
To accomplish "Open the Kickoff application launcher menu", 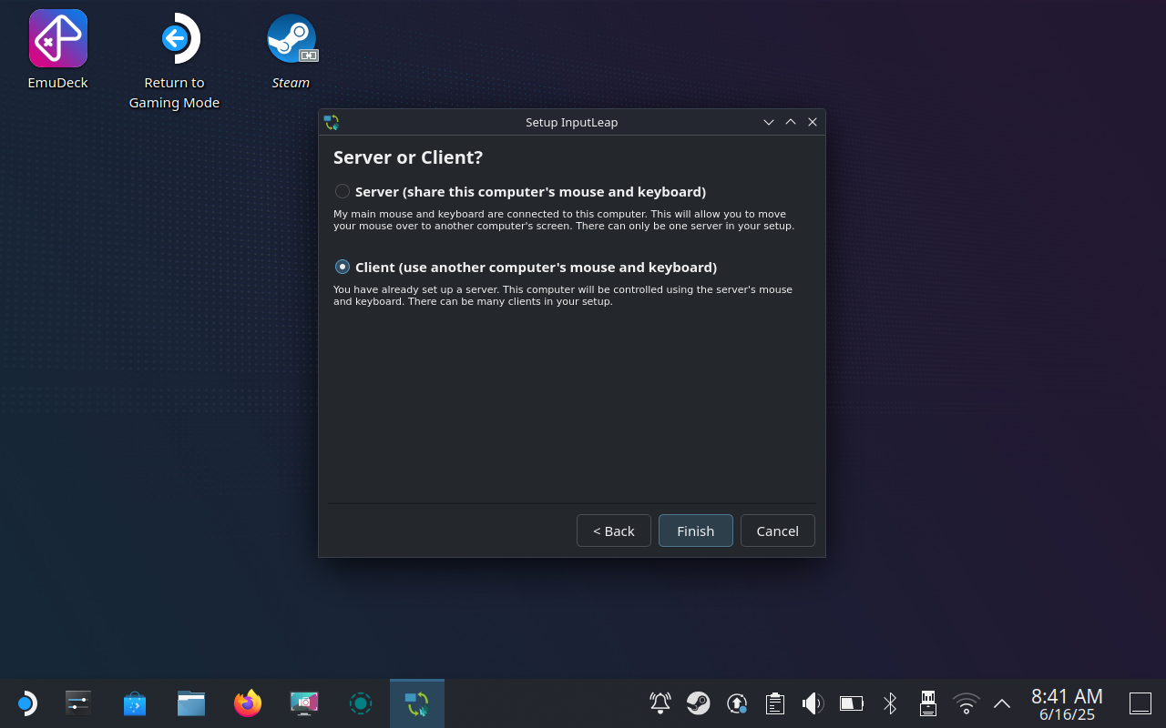I will click(26, 703).
